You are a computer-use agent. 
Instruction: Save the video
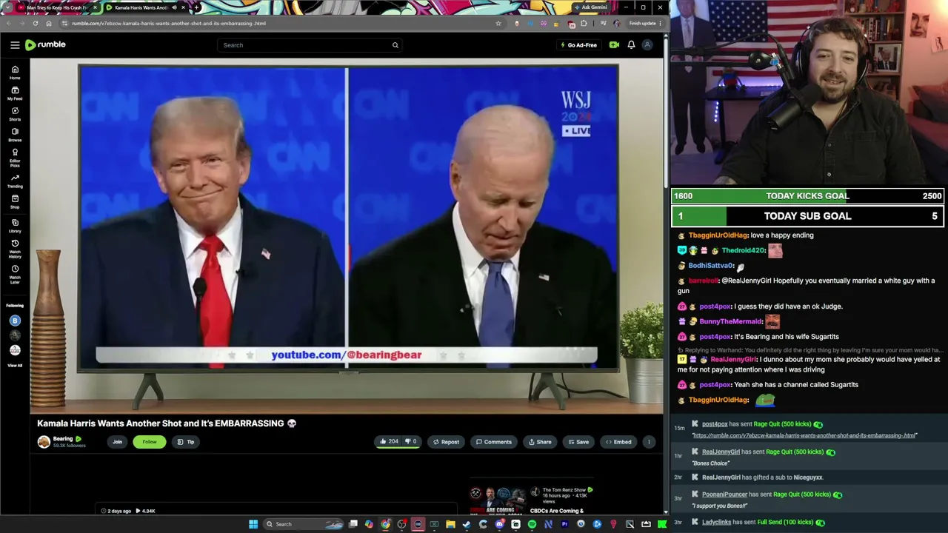tap(578, 442)
